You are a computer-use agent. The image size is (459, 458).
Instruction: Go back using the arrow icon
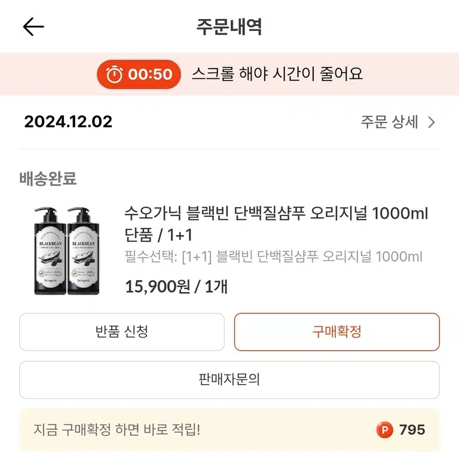(33, 27)
